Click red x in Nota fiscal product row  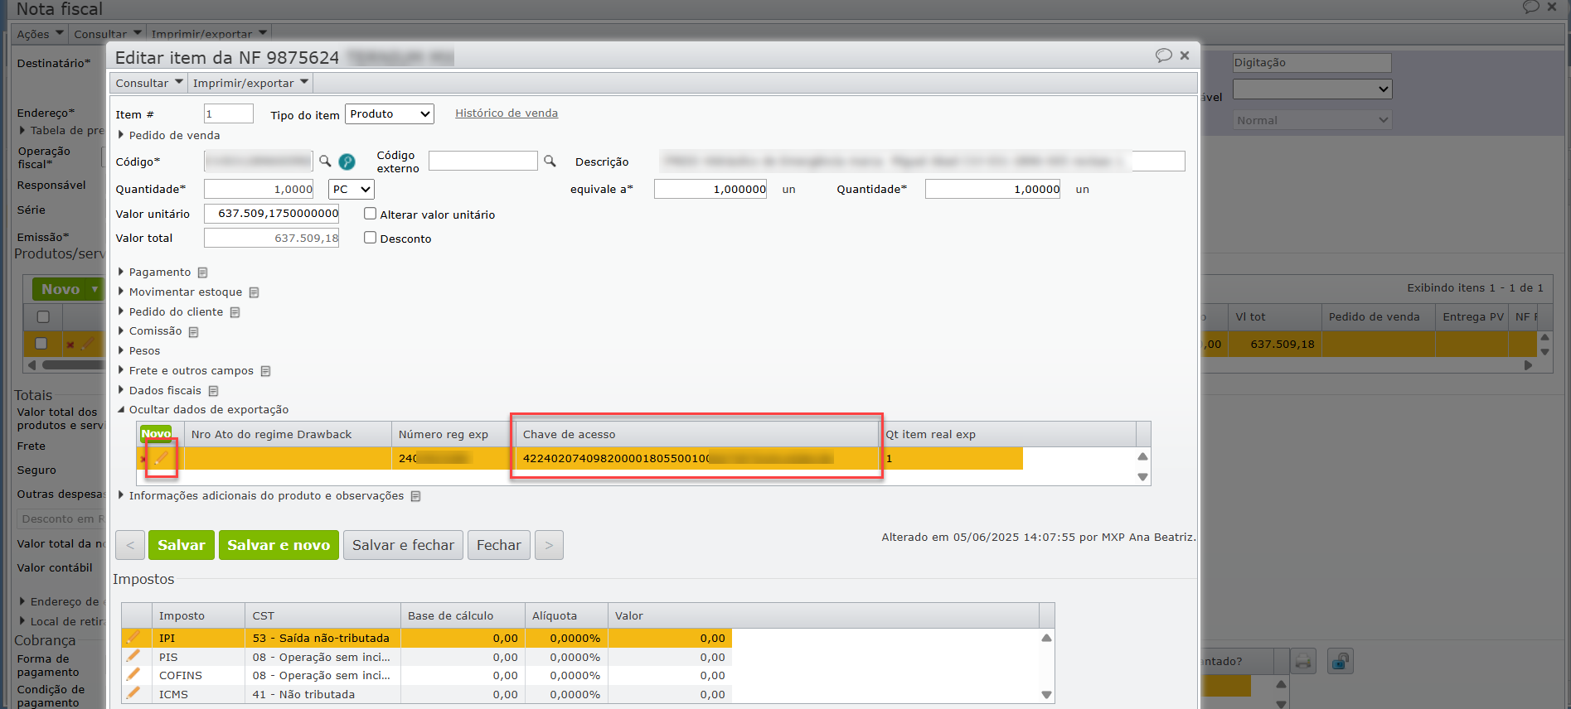[70, 345]
